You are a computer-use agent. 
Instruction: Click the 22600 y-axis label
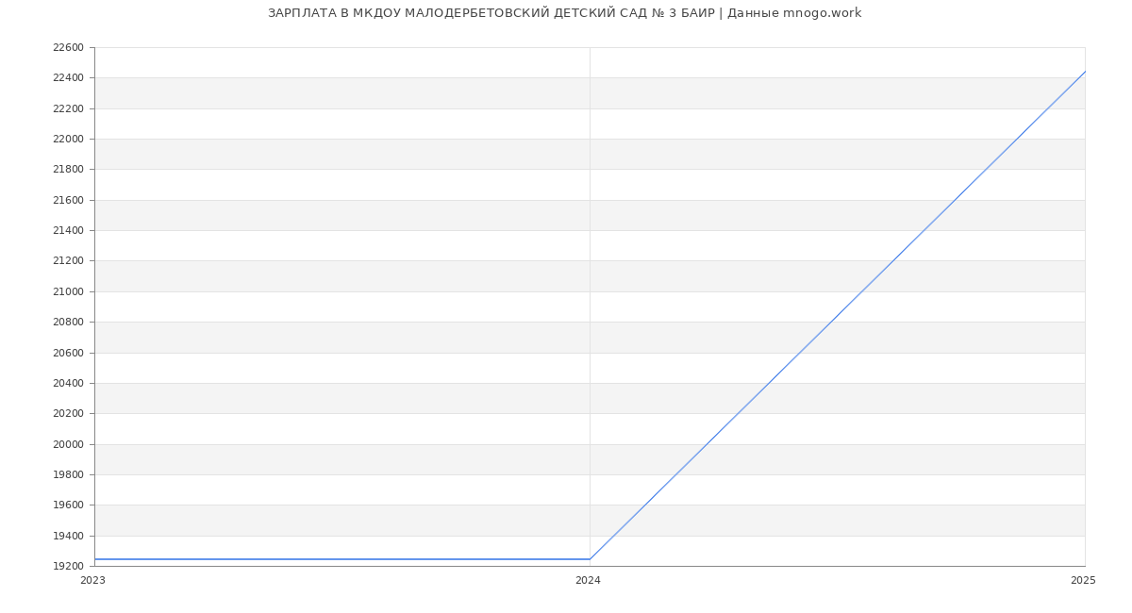click(x=68, y=48)
